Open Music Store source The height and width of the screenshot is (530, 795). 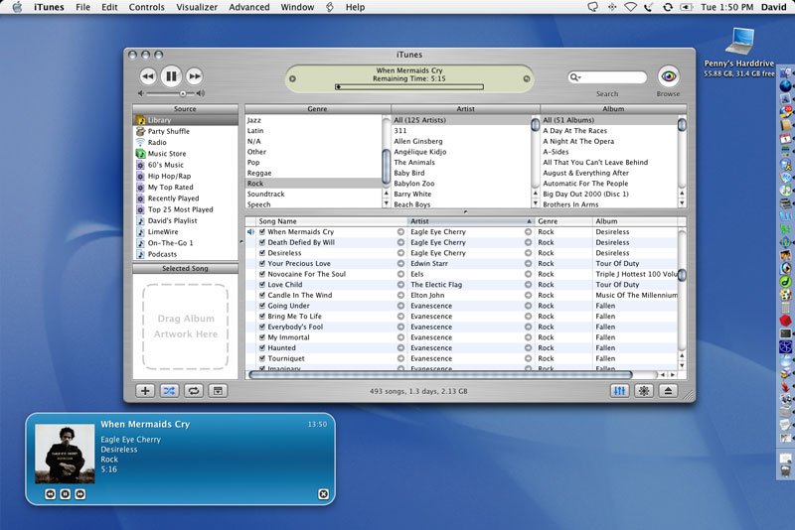click(185, 154)
